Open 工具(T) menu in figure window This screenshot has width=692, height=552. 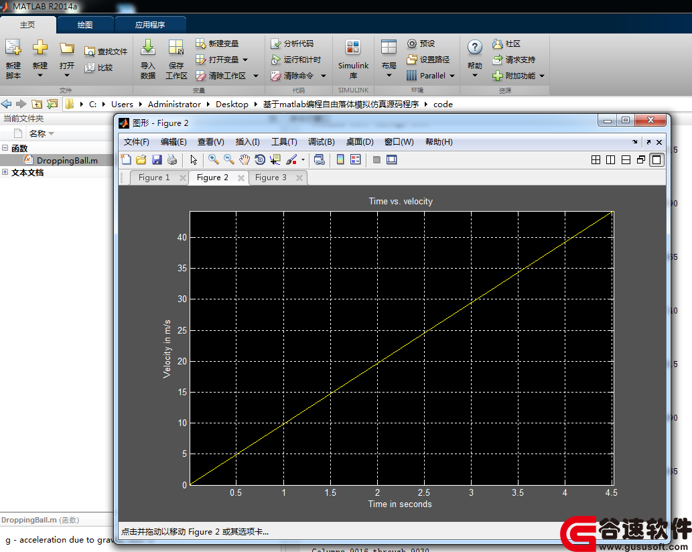pyautogui.click(x=284, y=142)
